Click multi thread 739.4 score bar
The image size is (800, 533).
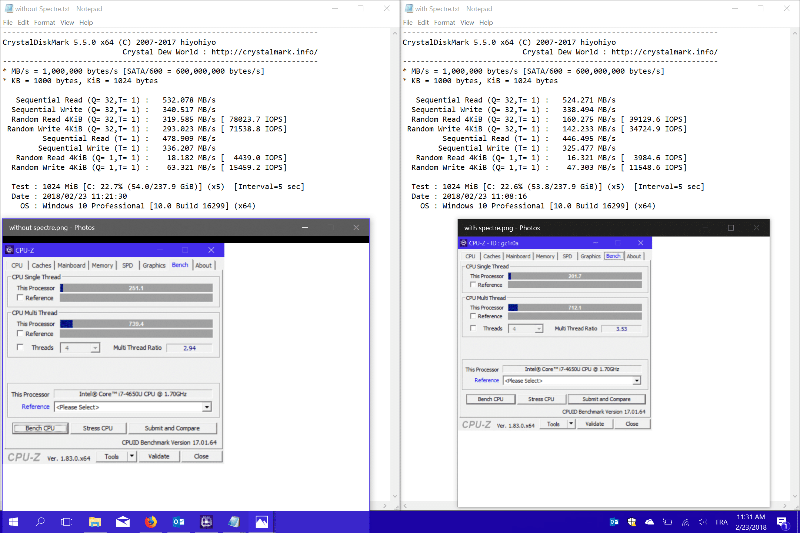click(136, 324)
